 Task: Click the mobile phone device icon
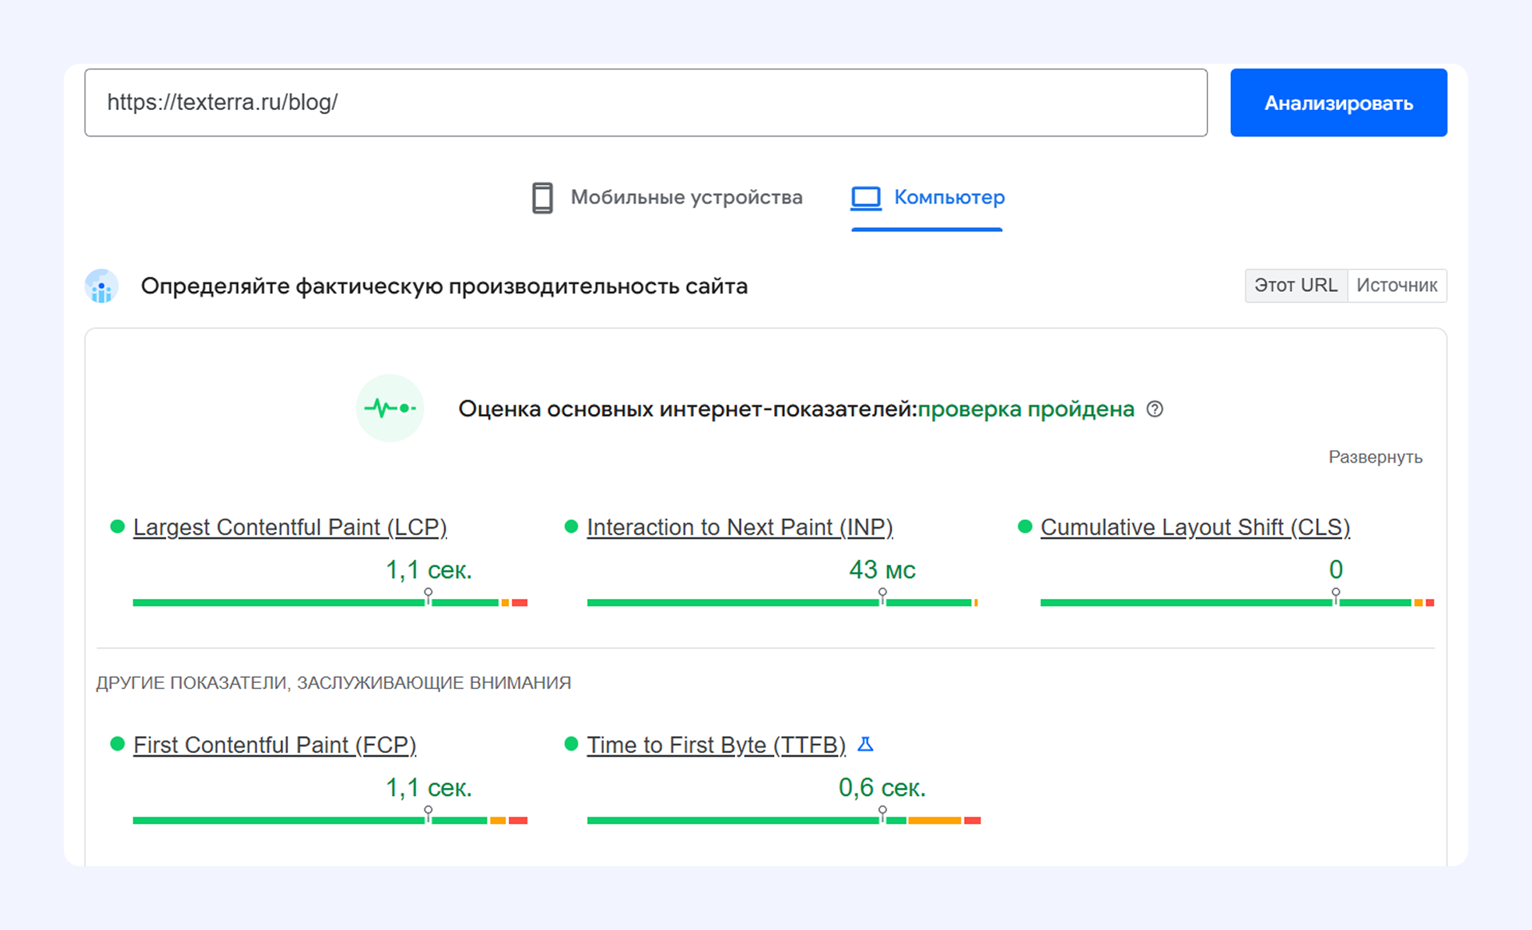(x=542, y=198)
